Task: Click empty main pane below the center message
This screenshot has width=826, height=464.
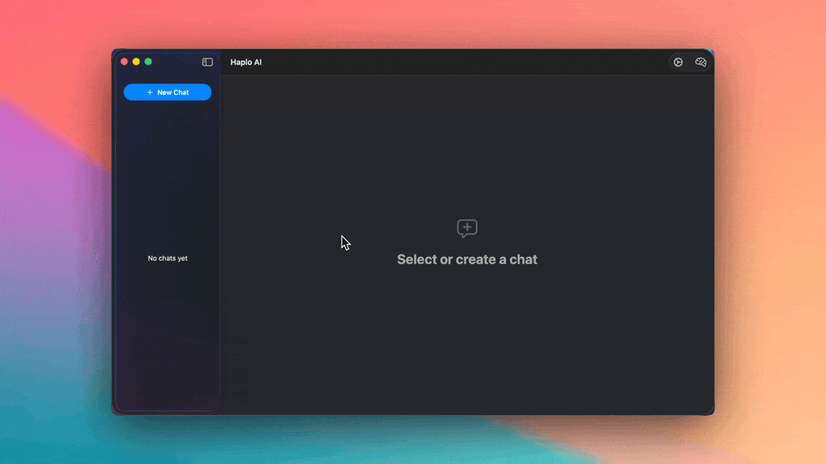Action: [x=467, y=344]
